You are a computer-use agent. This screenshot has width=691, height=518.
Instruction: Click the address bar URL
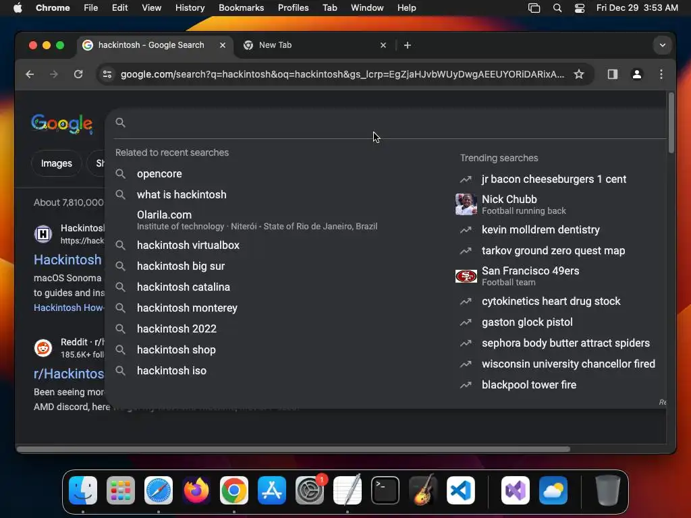coord(342,74)
